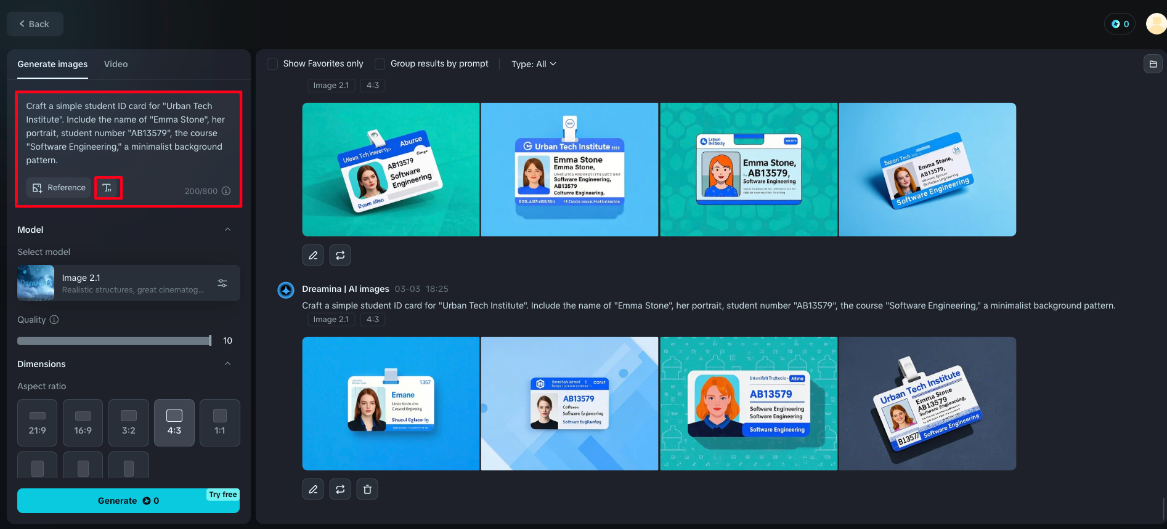The width and height of the screenshot is (1167, 529).
Task: Open the top-row Urban Tech Institute card image
Action: 569,169
